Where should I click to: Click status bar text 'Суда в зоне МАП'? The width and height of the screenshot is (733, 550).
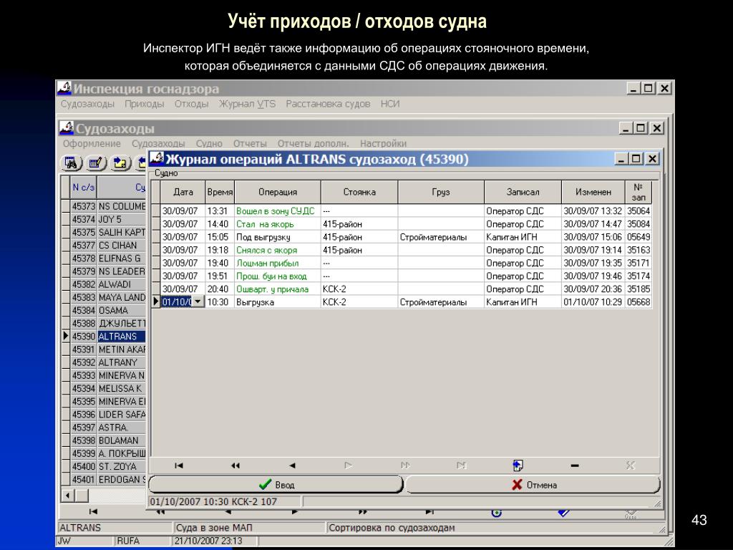[x=214, y=528]
